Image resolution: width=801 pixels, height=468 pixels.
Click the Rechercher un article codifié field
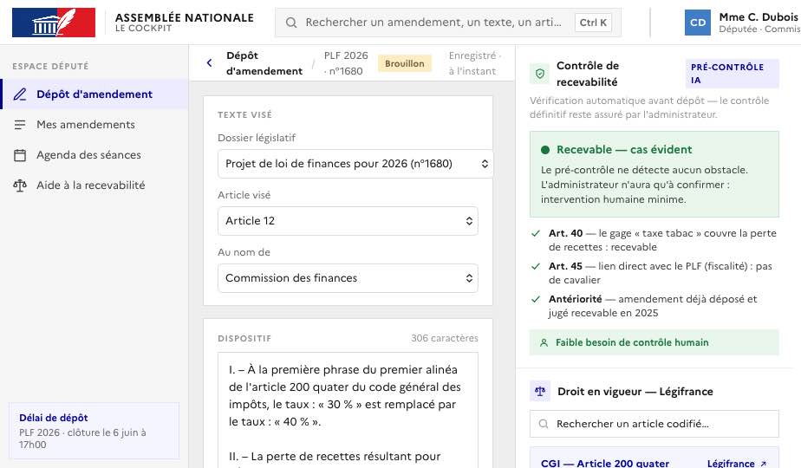[654, 424]
